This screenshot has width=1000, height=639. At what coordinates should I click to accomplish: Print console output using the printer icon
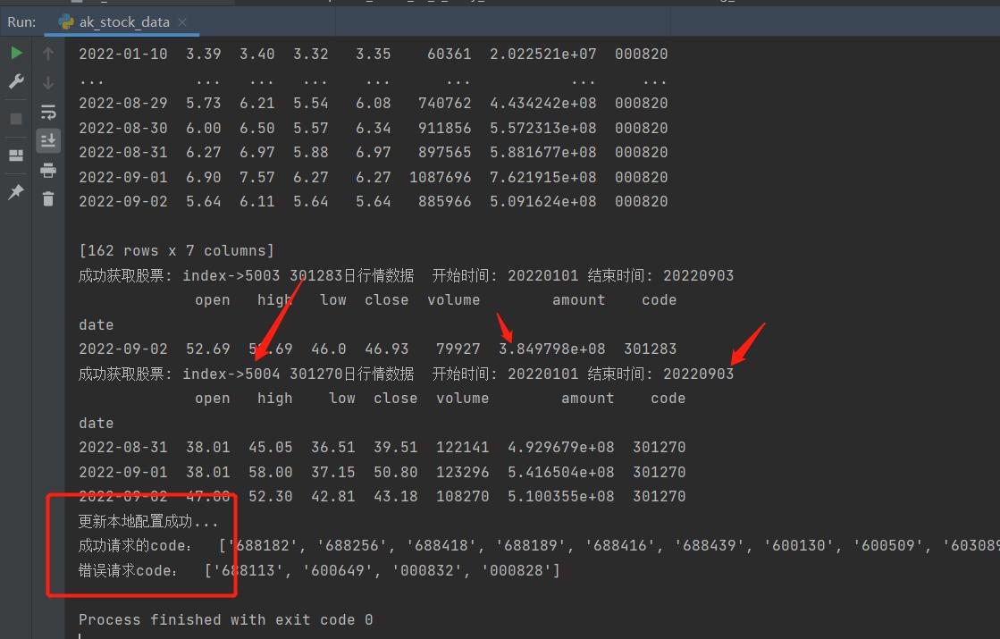[48, 170]
